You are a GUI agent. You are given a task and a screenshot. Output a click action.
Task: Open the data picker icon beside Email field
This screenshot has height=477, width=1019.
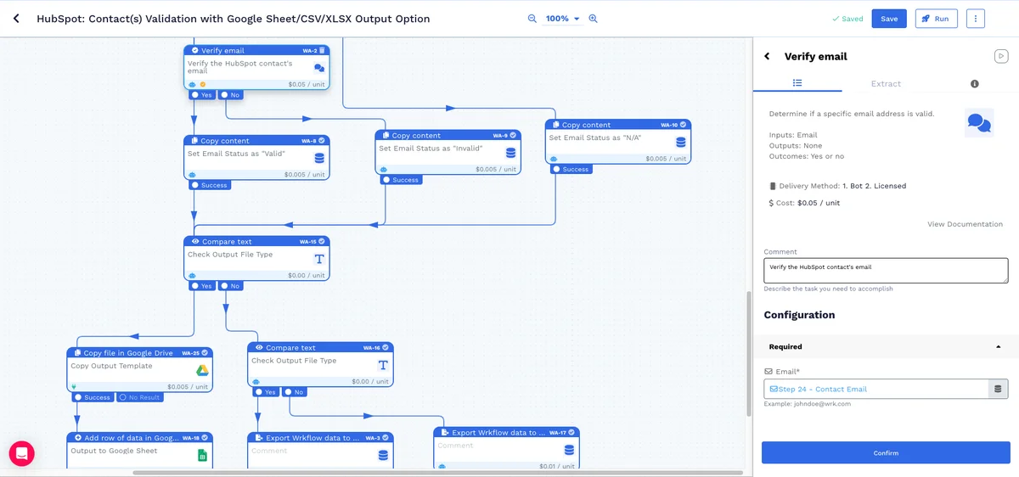pyautogui.click(x=998, y=389)
